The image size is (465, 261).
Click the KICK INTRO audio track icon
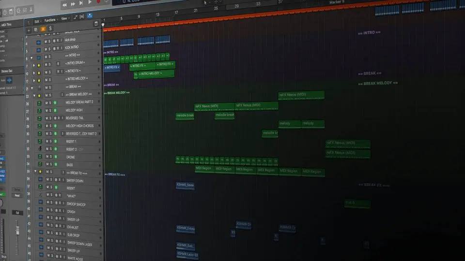[x=38, y=50]
